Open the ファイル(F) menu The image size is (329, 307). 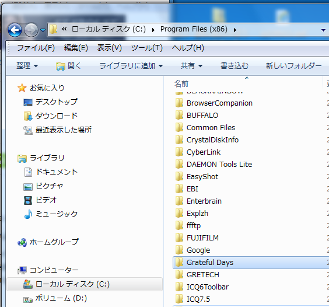pyautogui.click(x=36, y=48)
